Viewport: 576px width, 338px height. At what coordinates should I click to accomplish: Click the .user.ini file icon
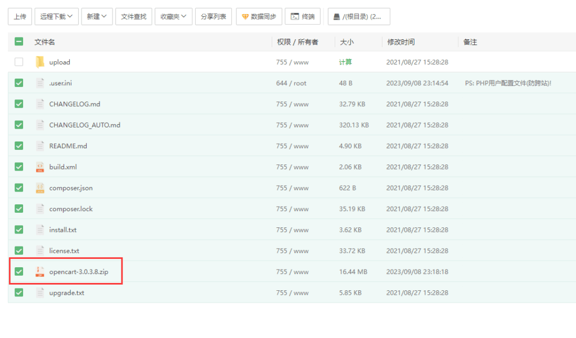39,83
